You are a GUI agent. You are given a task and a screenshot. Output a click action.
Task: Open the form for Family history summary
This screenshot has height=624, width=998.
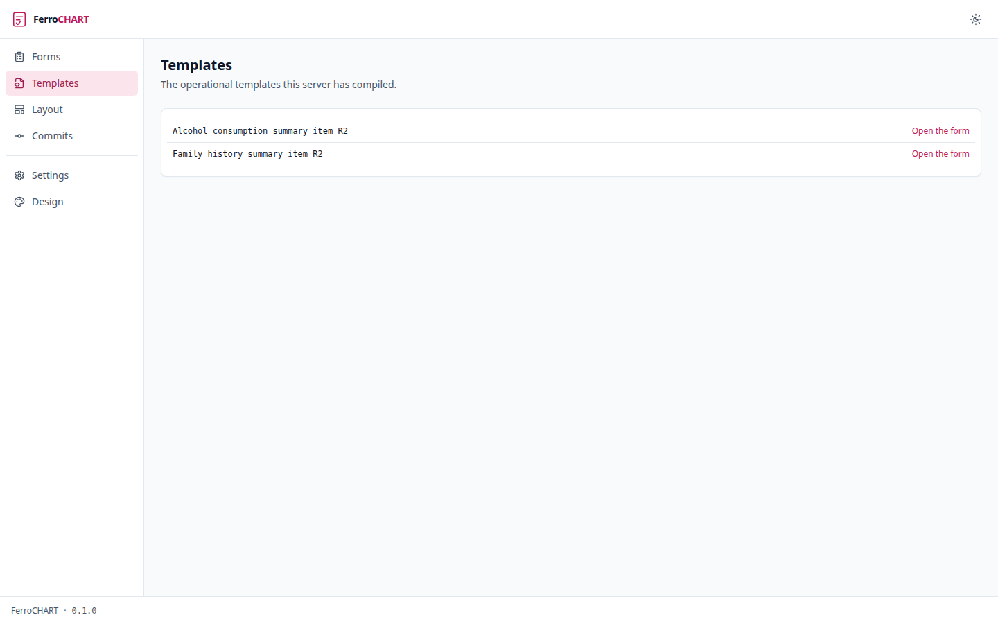pyautogui.click(x=940, y=154)
